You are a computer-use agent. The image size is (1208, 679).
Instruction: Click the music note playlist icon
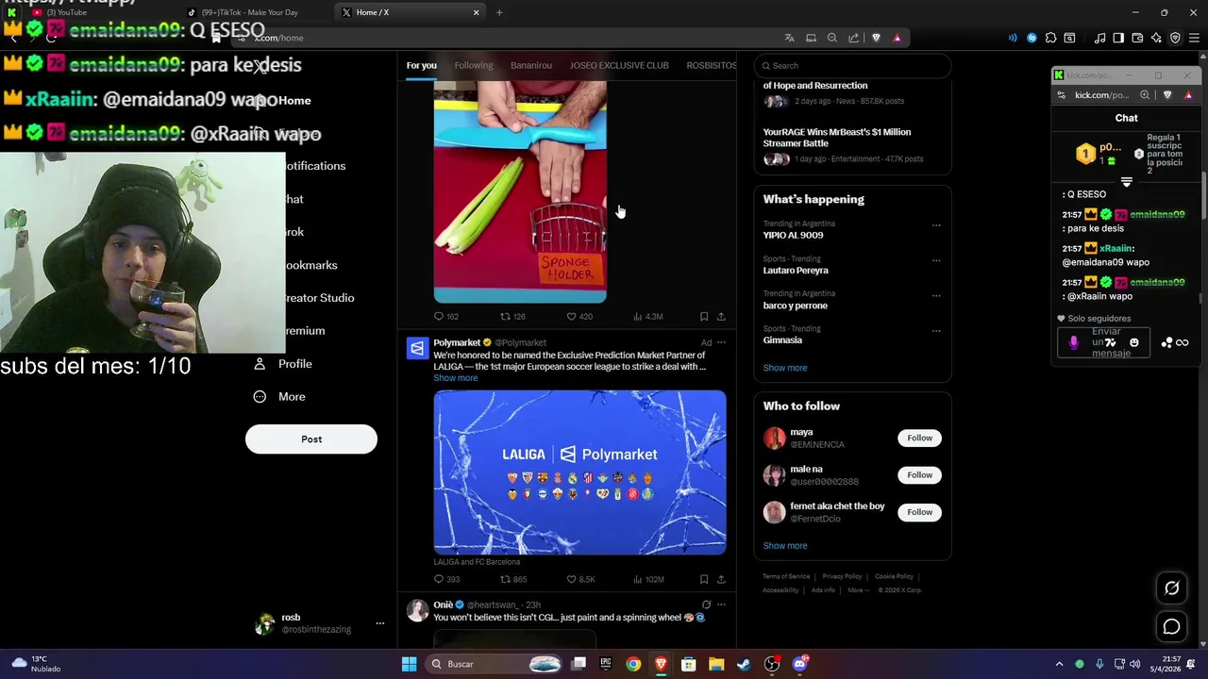point(1099,38)
